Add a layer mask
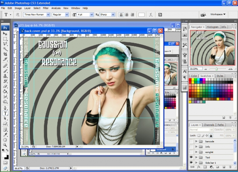Image resolution: width=238 pixels, height=172 pixels. pyautogui.click(x=205, y=167)
